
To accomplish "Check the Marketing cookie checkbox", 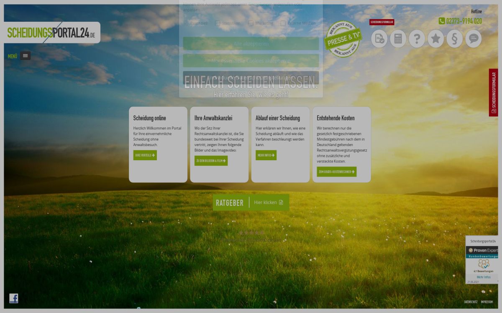I will [251, 23].
